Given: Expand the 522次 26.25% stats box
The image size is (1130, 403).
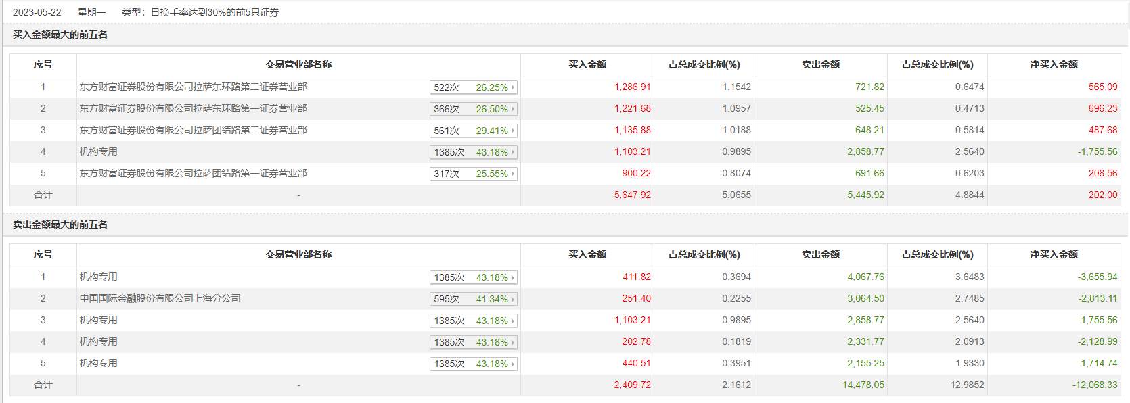Looking at the screenshot, I should [x=513, y=87].
